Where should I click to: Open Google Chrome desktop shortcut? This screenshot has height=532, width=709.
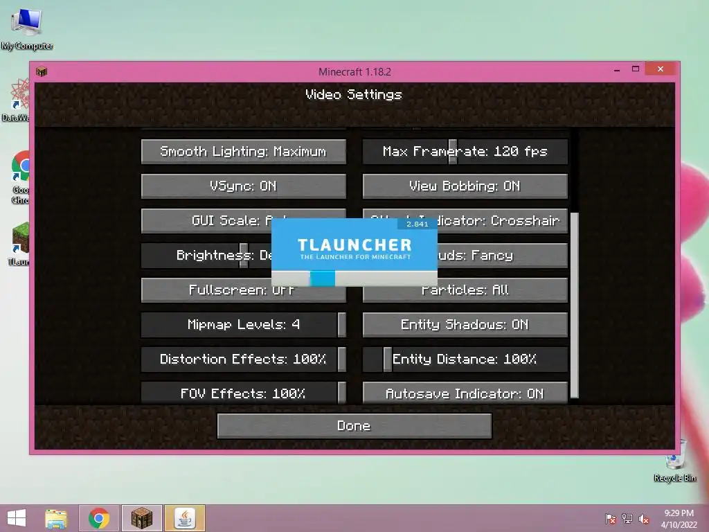tap(20, 177)
